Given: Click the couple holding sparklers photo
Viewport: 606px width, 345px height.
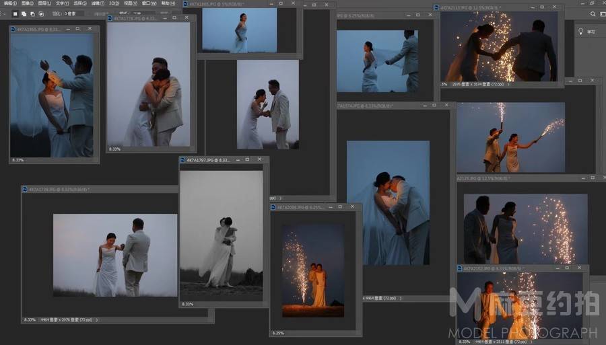Looking at the screenshot, I should 510,137.
